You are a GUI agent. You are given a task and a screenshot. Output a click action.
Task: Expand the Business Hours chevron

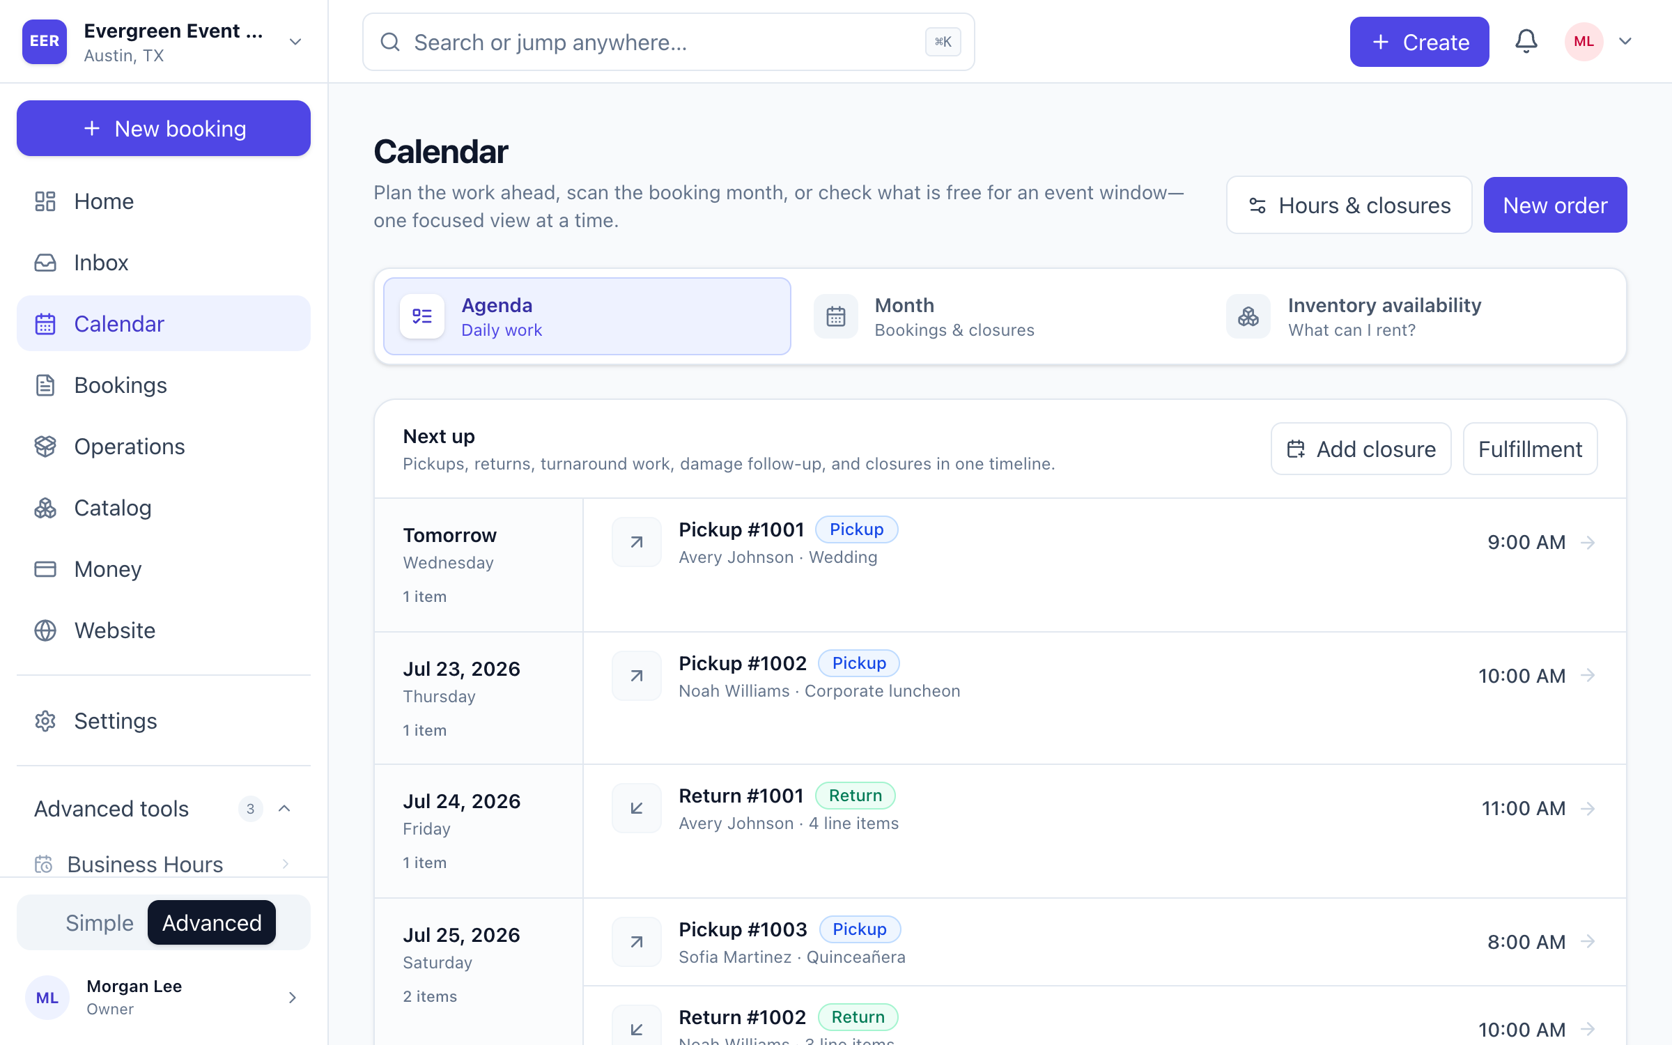(x=286, y=864)
